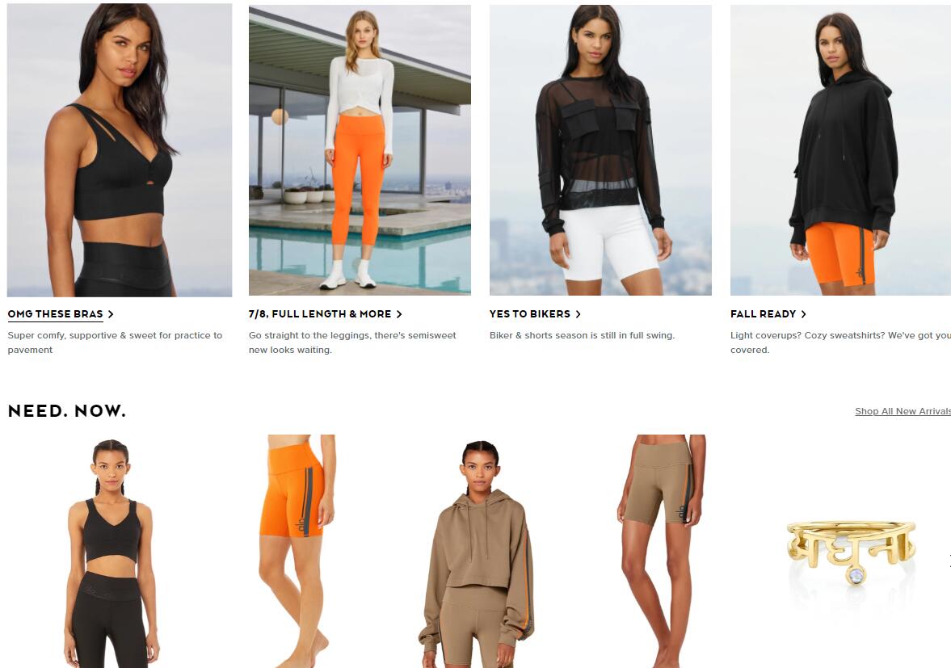Click the chevron after YES TO BIKERS
The height and width of the screenshot is (668, 951).
pyautogui.click(x=578, y=314)
